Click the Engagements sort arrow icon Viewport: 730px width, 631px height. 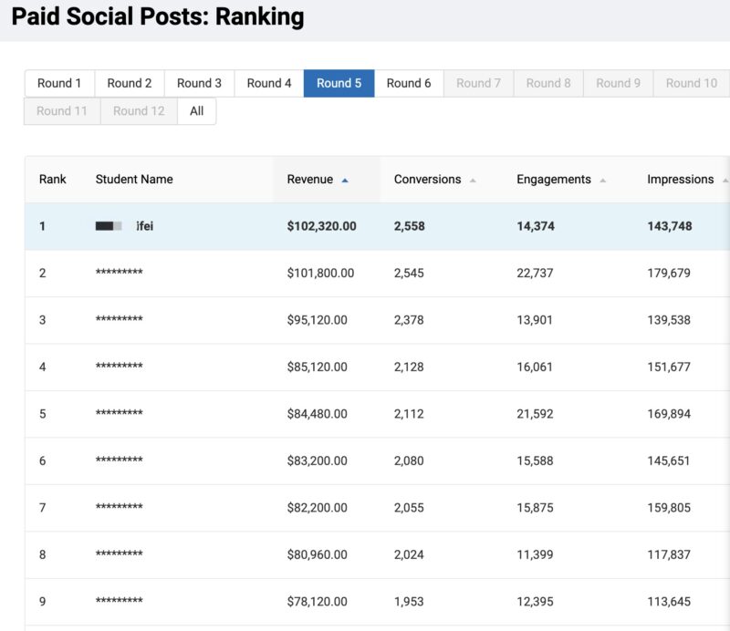602,180
